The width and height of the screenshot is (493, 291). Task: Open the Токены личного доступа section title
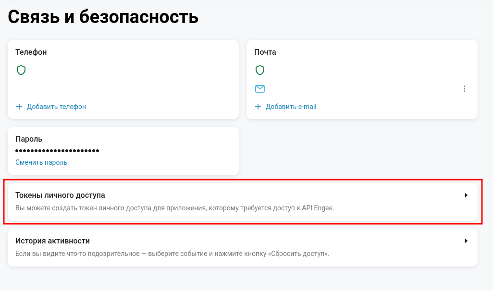tap(60, 195)
